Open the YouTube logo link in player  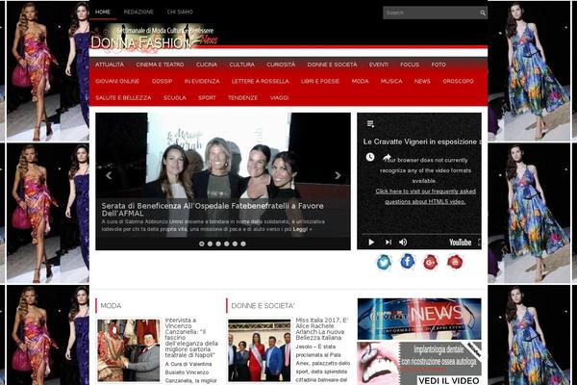pyautogui.click(x=460, y=242)
